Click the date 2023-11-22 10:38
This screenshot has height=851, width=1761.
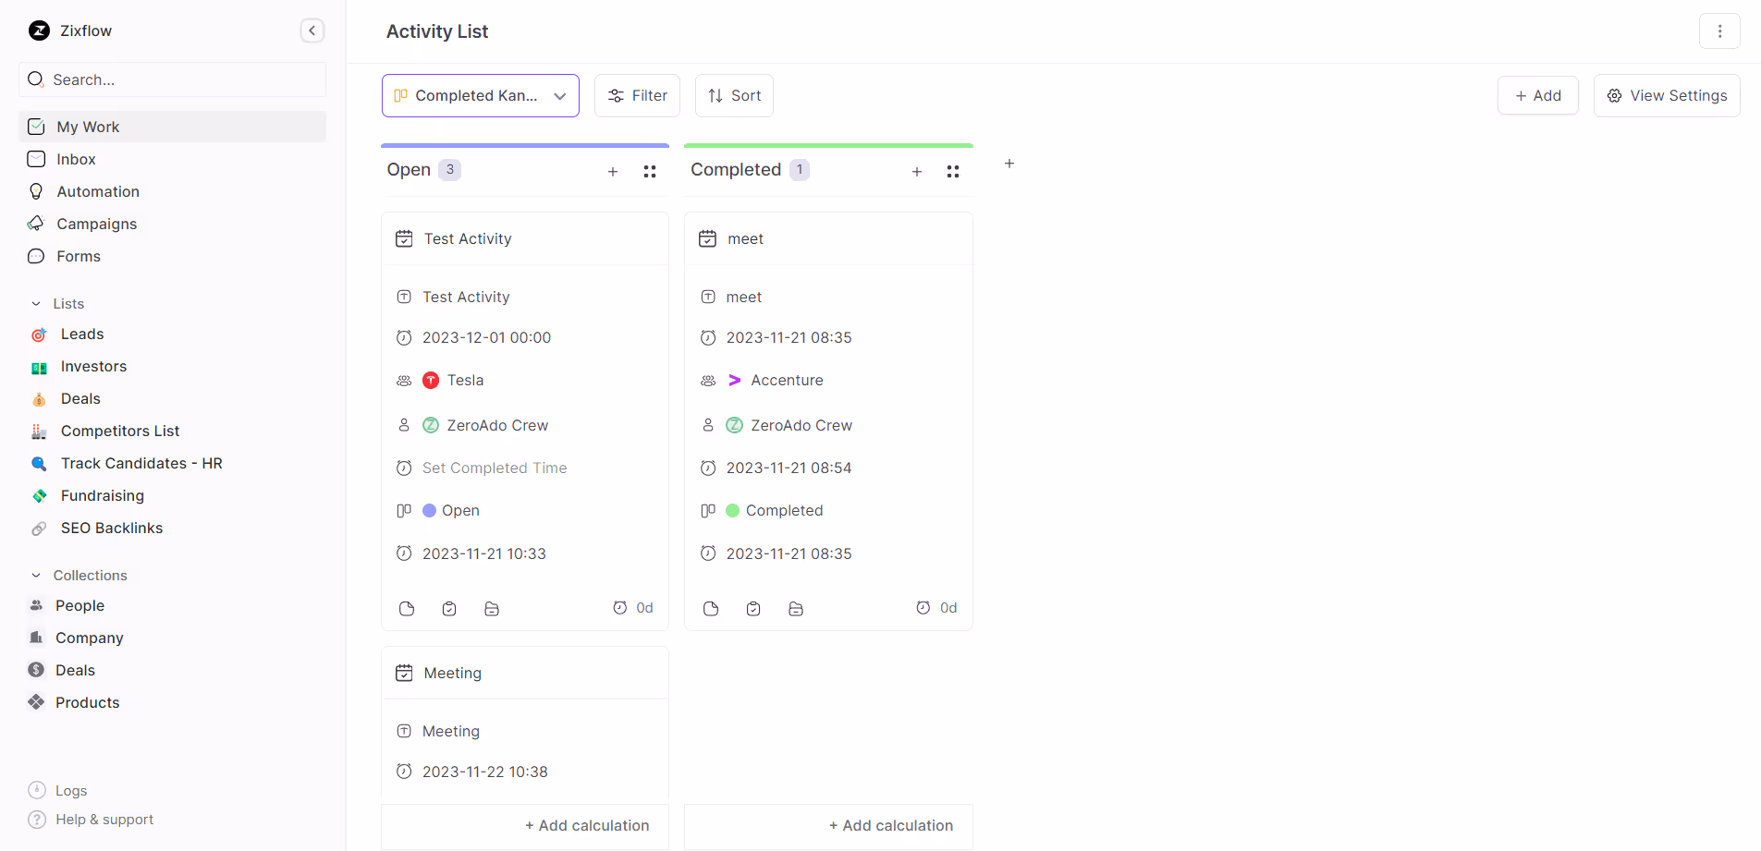tap(485, 772)
